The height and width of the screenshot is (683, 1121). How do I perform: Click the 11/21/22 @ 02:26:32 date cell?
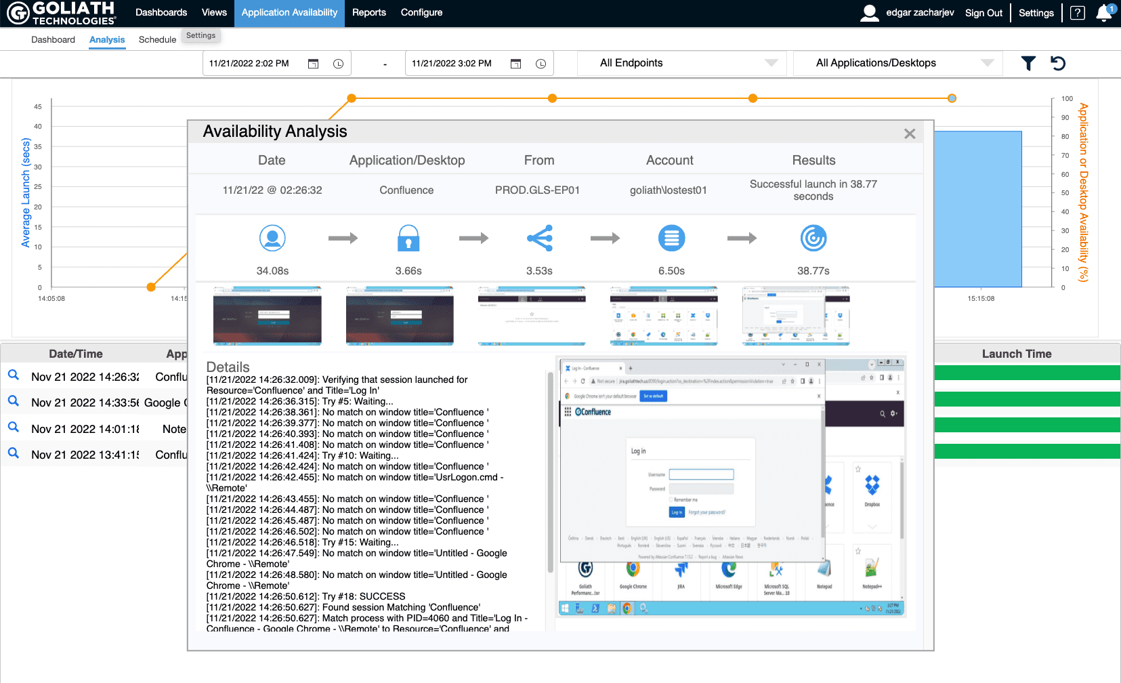click(x=272, y=190)
